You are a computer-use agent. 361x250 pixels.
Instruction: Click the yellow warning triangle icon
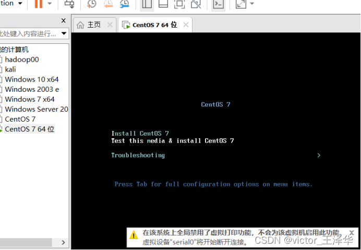(x=134, y=235)
